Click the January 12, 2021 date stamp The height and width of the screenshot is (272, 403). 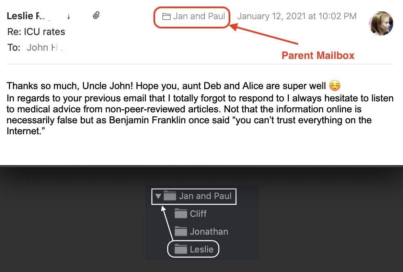pyautogui.click(x=297, y=16)
